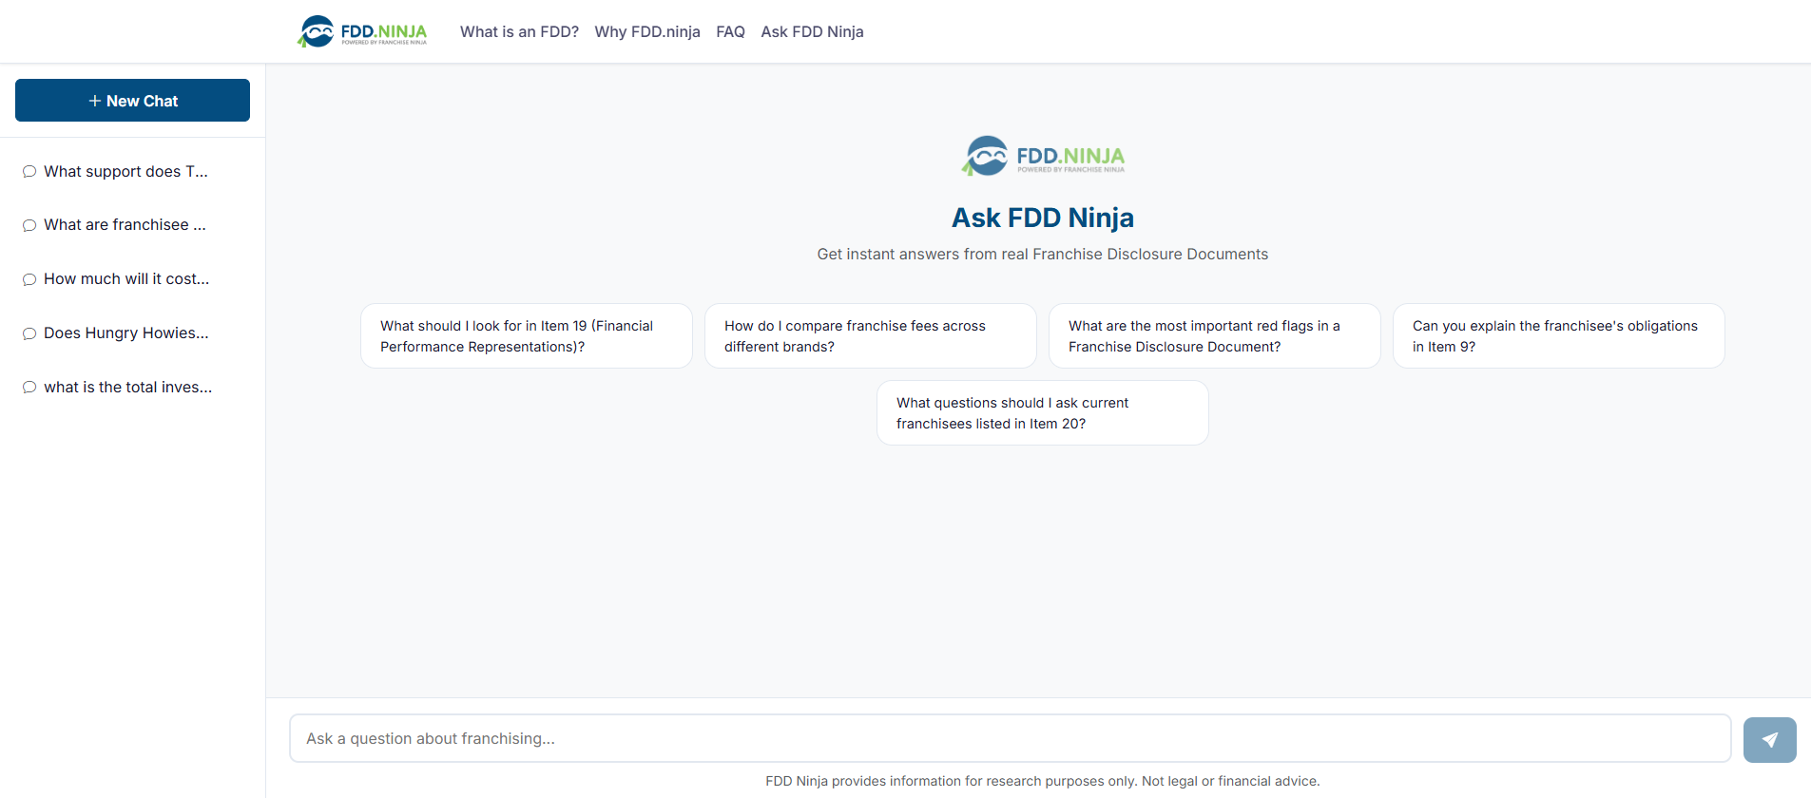Viewport: 1811px width, 798px height.
Task: Go to the FAQ page
Action: [730, 31]
